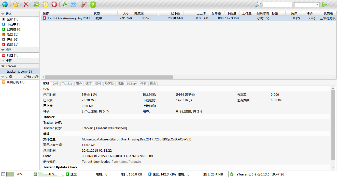Start the torrent with the green play button
Image resolution: width=337 pixels, height=177 pixels.
point(36,4)
